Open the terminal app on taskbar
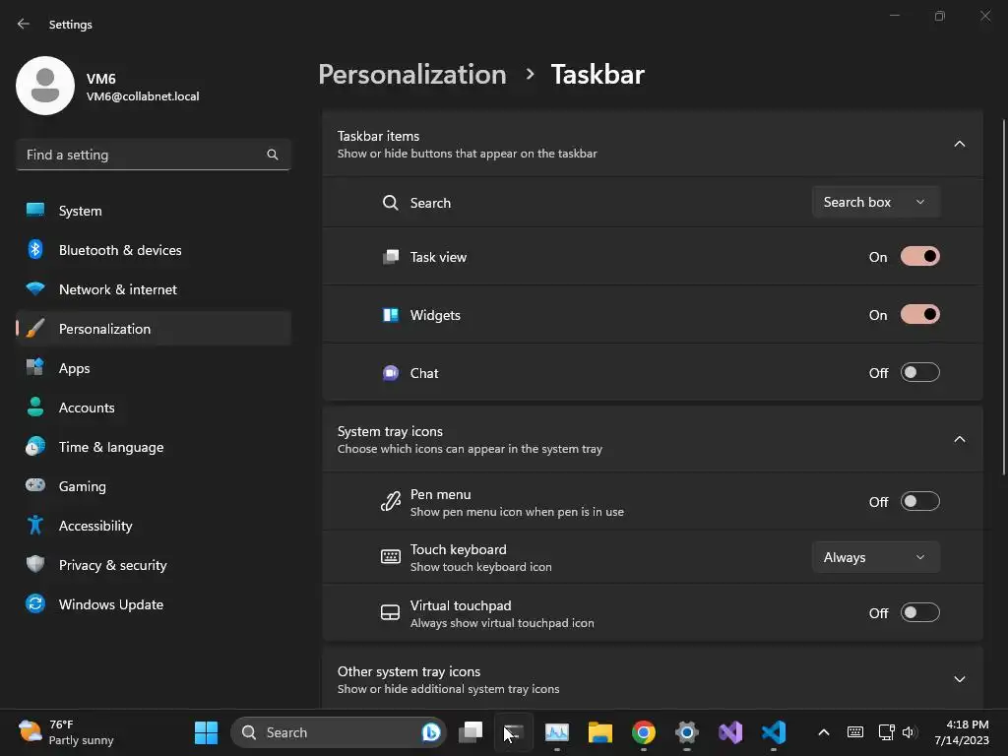Viewport: 1008px width, 756px height. click(514, 732)
